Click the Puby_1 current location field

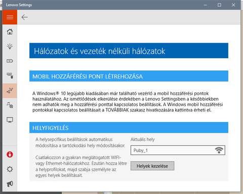178,150
